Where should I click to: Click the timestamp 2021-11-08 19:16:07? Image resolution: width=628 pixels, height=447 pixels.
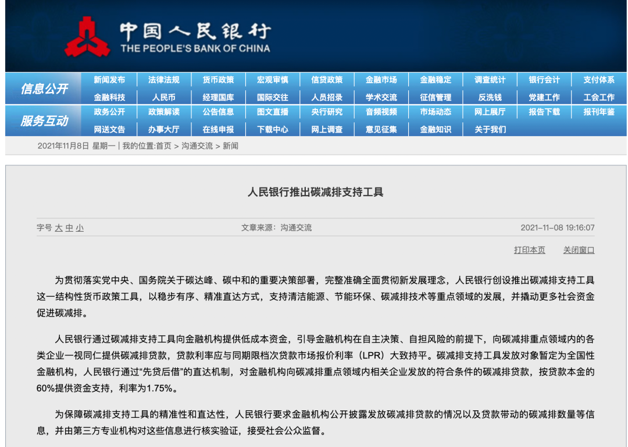pyautogui.click(x=558, y=228)
